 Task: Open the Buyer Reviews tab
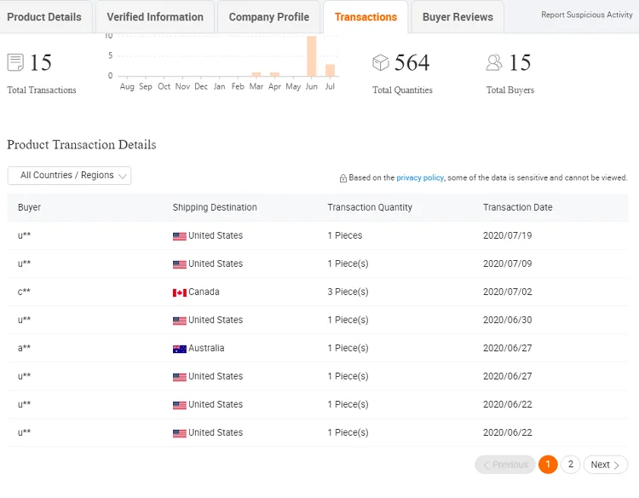[458, 17]
